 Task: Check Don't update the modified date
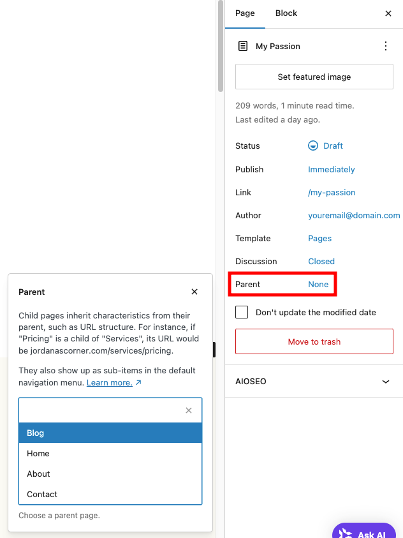[241, 312]
